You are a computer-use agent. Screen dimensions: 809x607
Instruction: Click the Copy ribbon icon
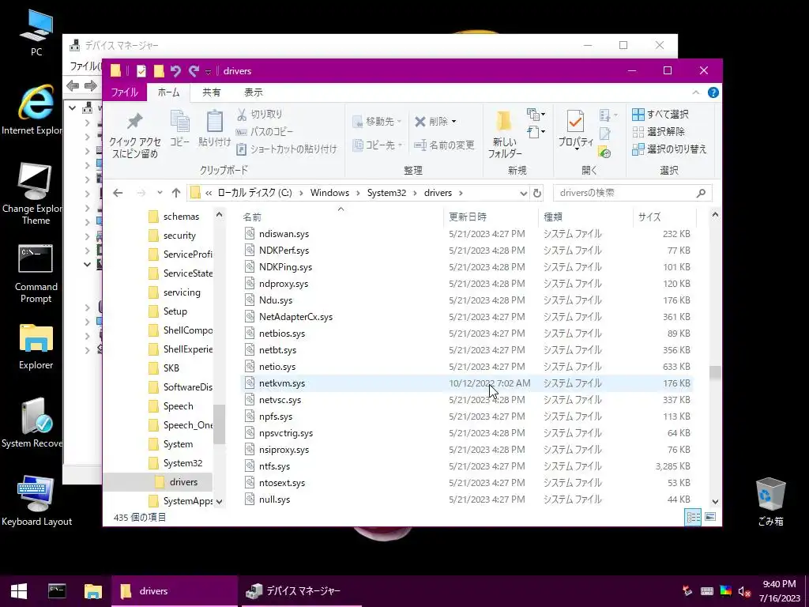tap(179, 129)
